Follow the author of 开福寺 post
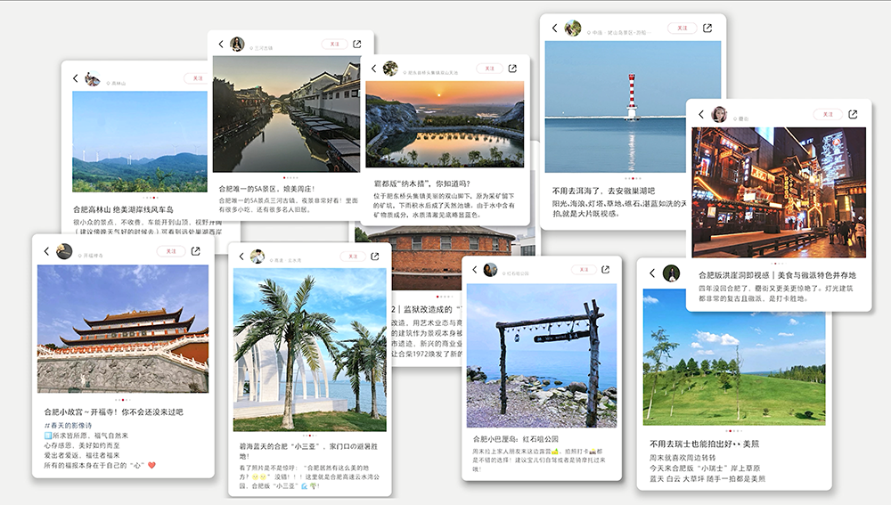891x505 pixels. (171, 251)
